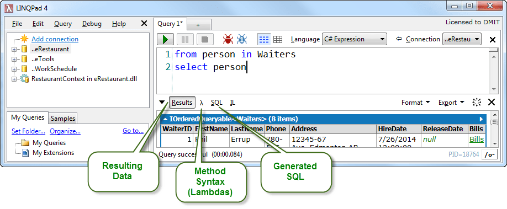507x209 pixels.
Task: Open the Export dropdown
Action: 452,103
